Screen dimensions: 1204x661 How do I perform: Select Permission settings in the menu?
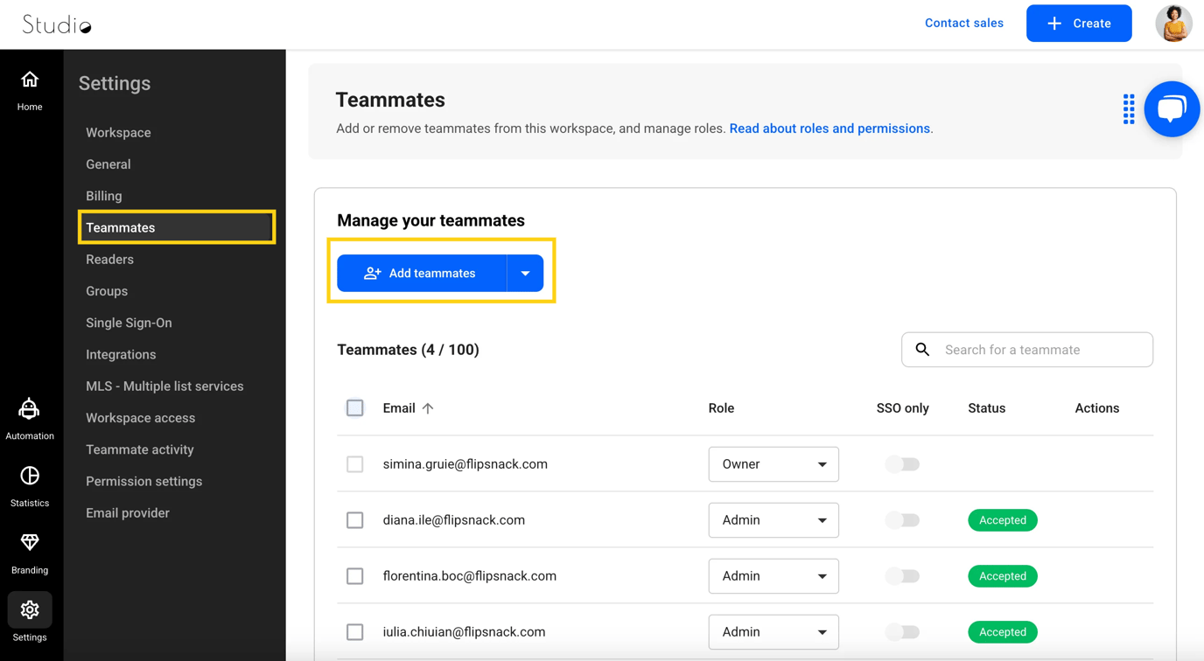coord(143,481)
